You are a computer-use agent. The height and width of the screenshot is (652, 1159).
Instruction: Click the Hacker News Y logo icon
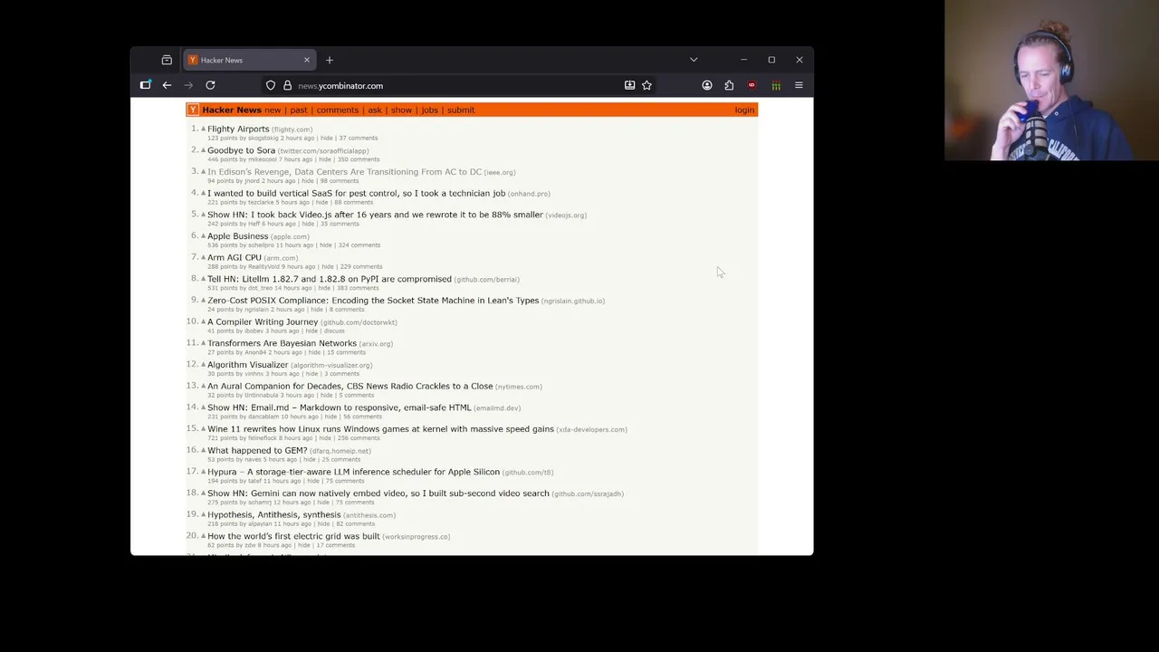coord(193,110)
